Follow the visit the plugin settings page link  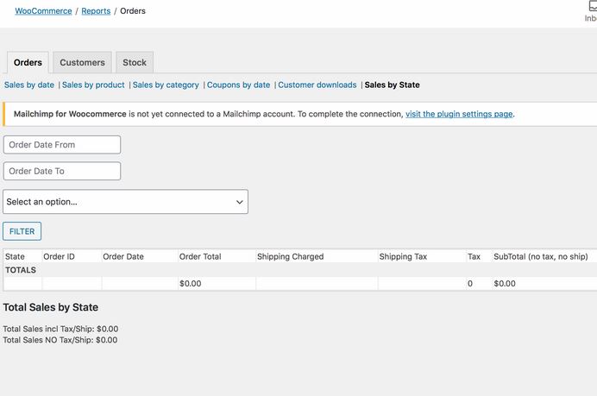click(x=459, y=114)
